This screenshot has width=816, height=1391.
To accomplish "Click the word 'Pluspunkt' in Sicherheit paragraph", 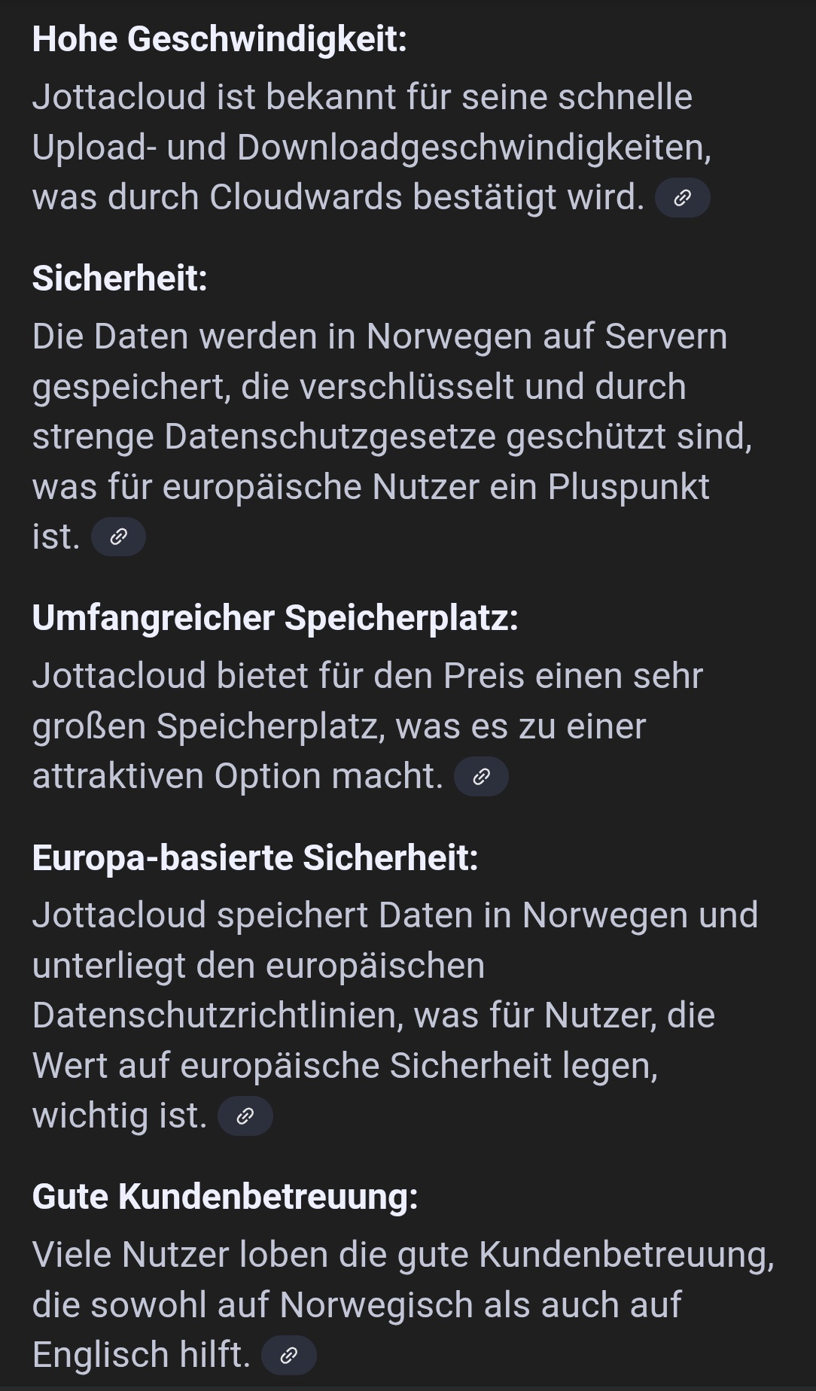I will point(629,488).
